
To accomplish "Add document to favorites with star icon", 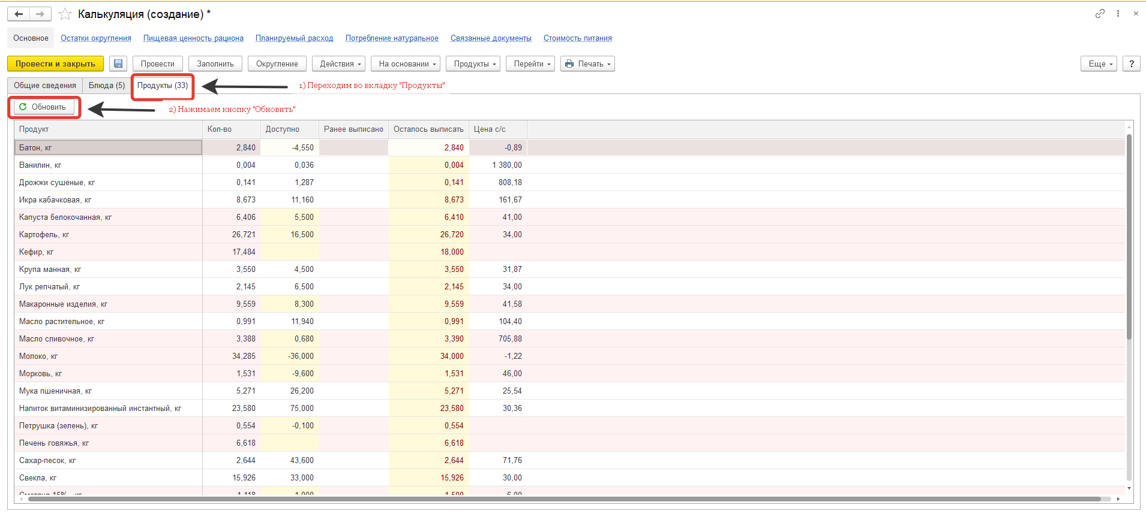I will point(65,14).
